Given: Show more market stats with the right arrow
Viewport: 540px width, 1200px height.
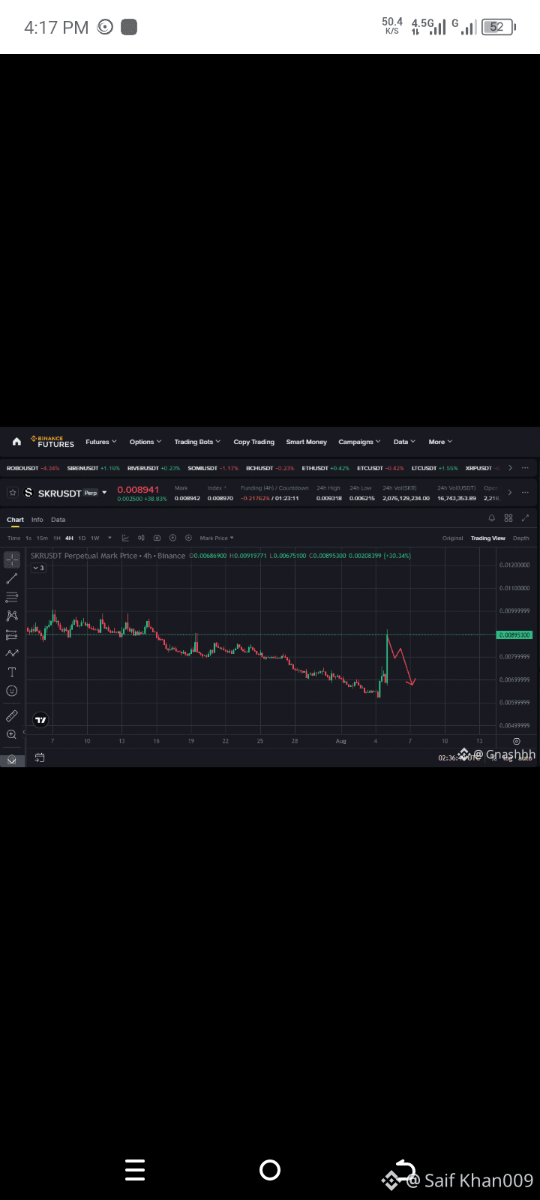Looking at the screenshot, I should pyautogui.click(x=510, y=493).
